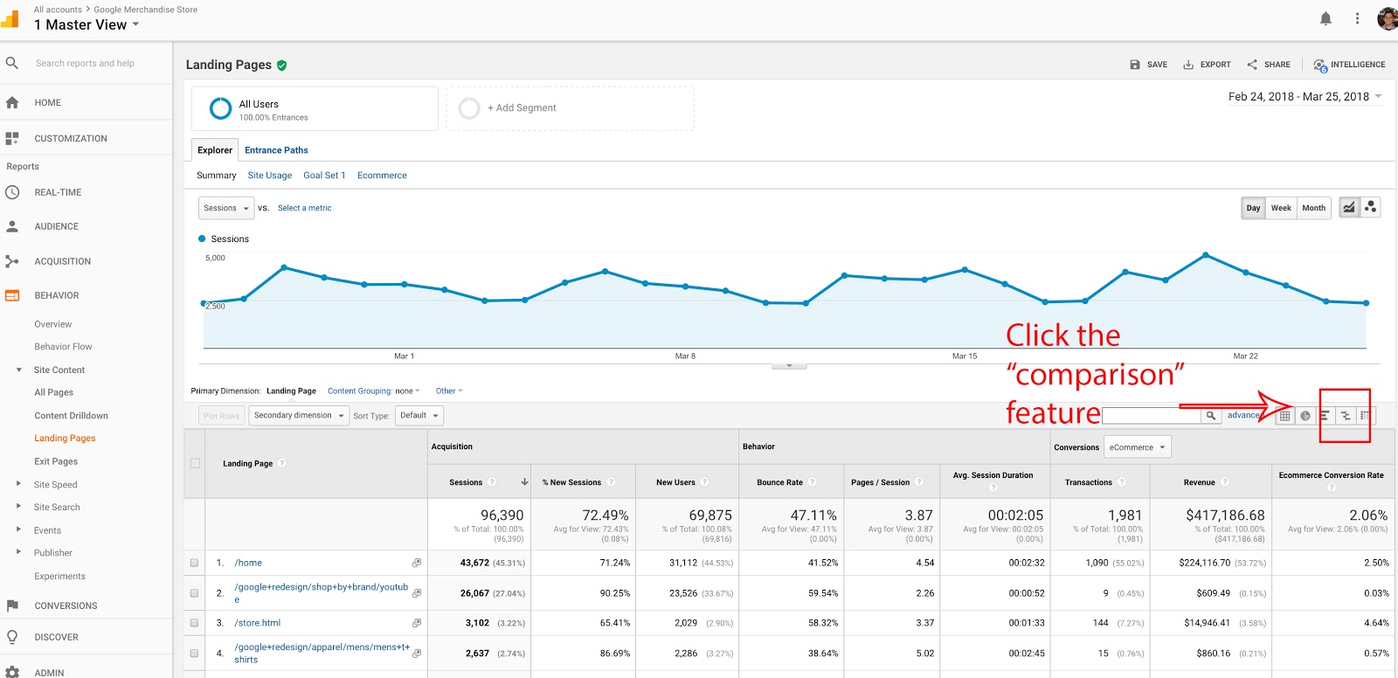Viewport: 1398px width, 678px height.
Task: Open the Ecommerce metric group
Action: [x=382, y=176]
